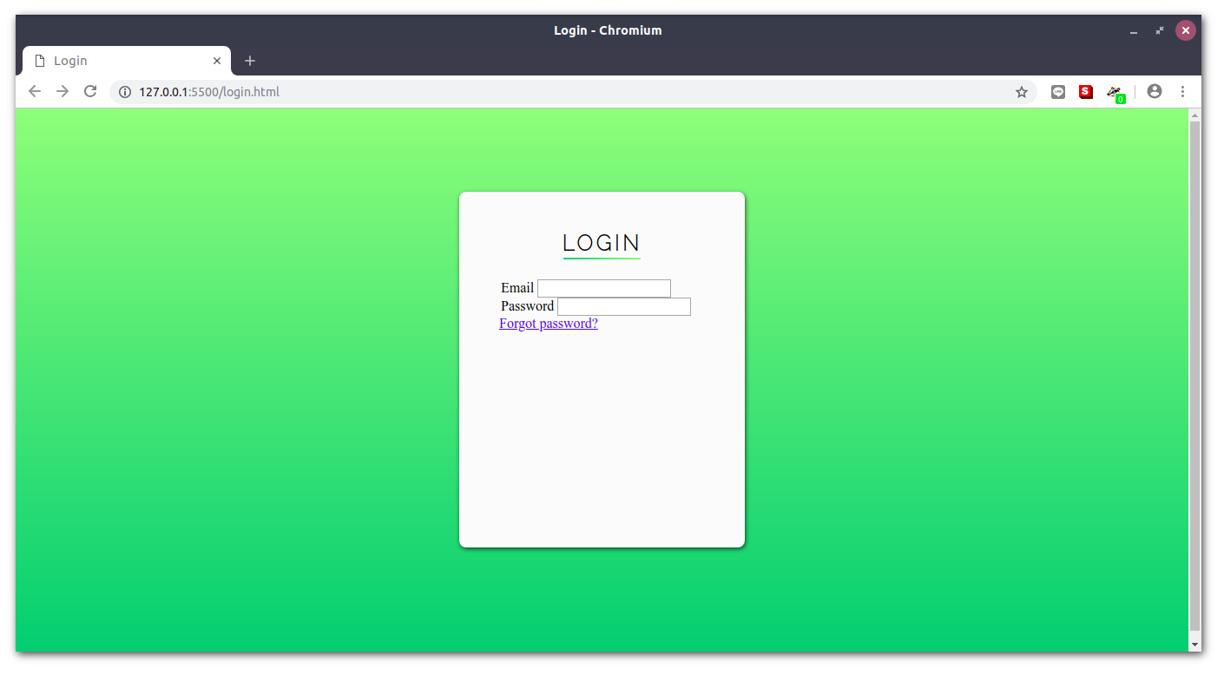Open the extension showing badge 0
The width and height of the screenshot is (1224, 675).
click(x=1115, y=93)
